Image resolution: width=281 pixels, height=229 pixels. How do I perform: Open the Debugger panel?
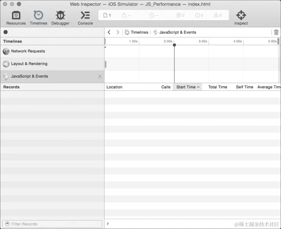coord(60,17)
